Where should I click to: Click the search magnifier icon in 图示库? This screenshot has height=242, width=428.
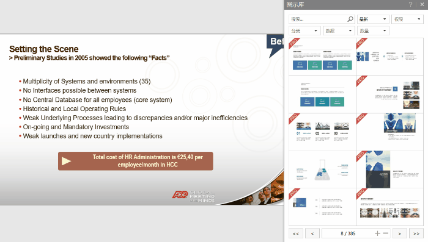click(x=350, y=19)
